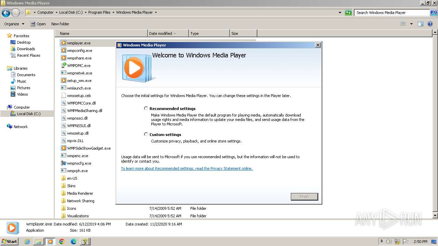Select Local Disk (C:) in navigation pane
Screen dimensions: 438x246
pyautogui.click(x=29, y=114)
